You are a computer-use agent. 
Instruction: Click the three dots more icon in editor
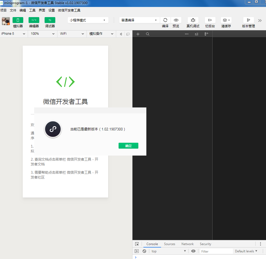(x=187, y=34)
